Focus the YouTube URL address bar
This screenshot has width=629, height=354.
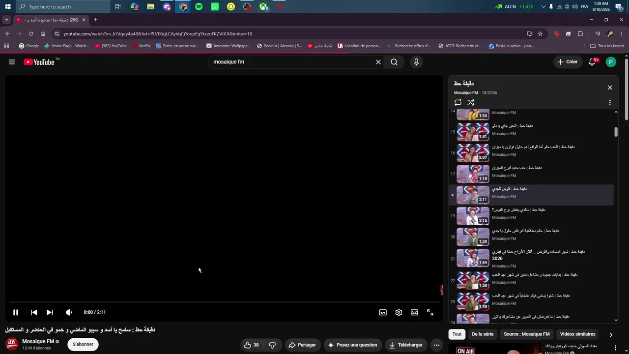(x=290, y=34)
